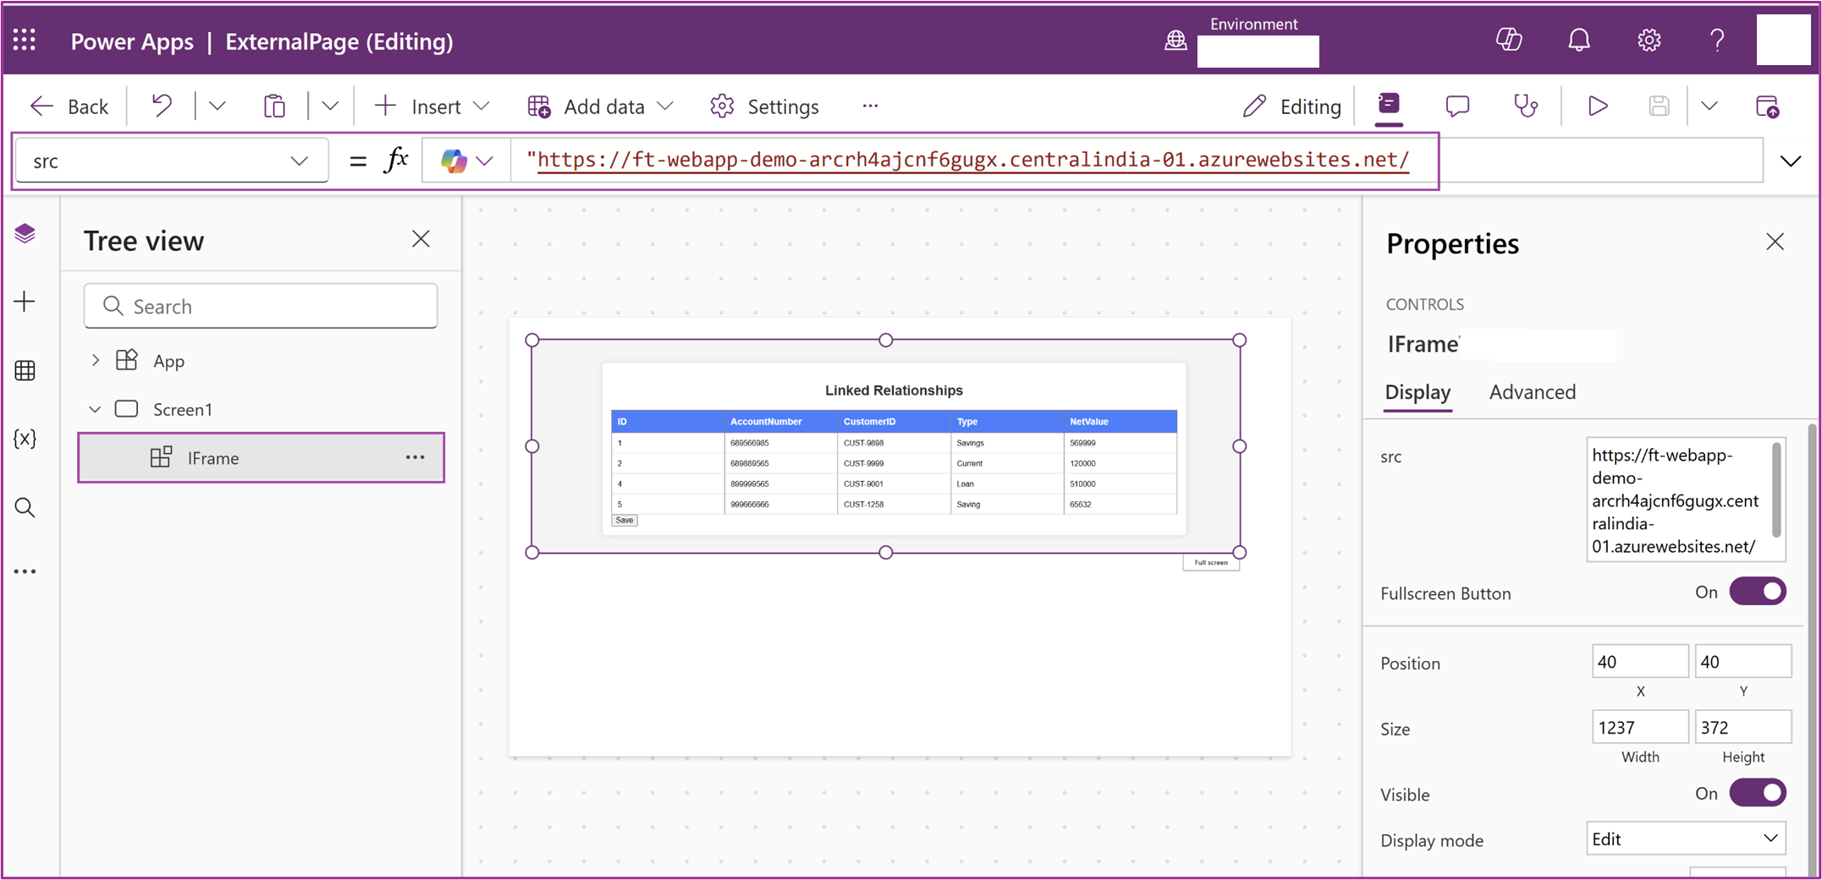Open the Search pane on the left rail
1822x880 pixels.
[25, 507]
